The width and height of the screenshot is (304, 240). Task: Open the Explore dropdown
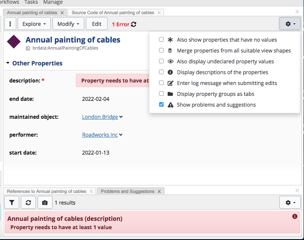click(x=34, y=24)
